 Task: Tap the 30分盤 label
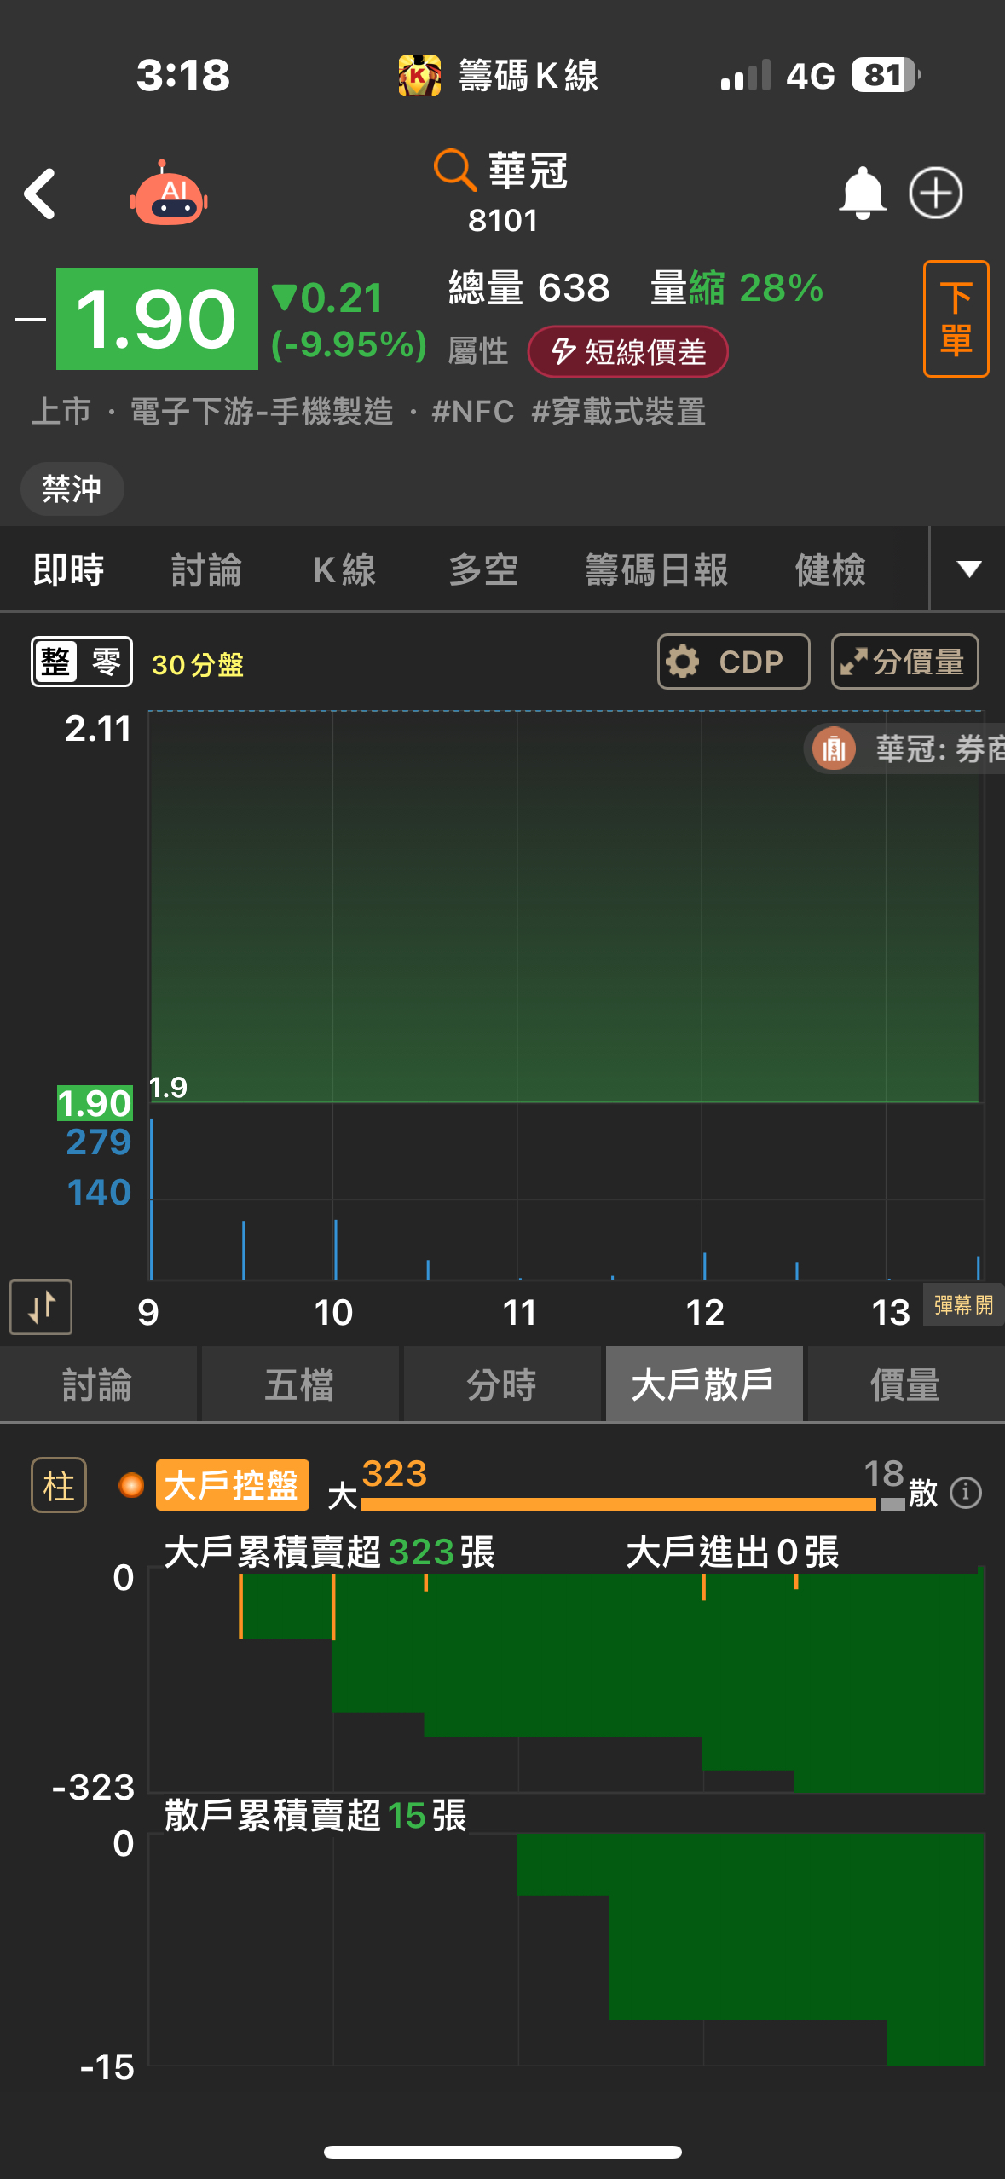point(198,664)
